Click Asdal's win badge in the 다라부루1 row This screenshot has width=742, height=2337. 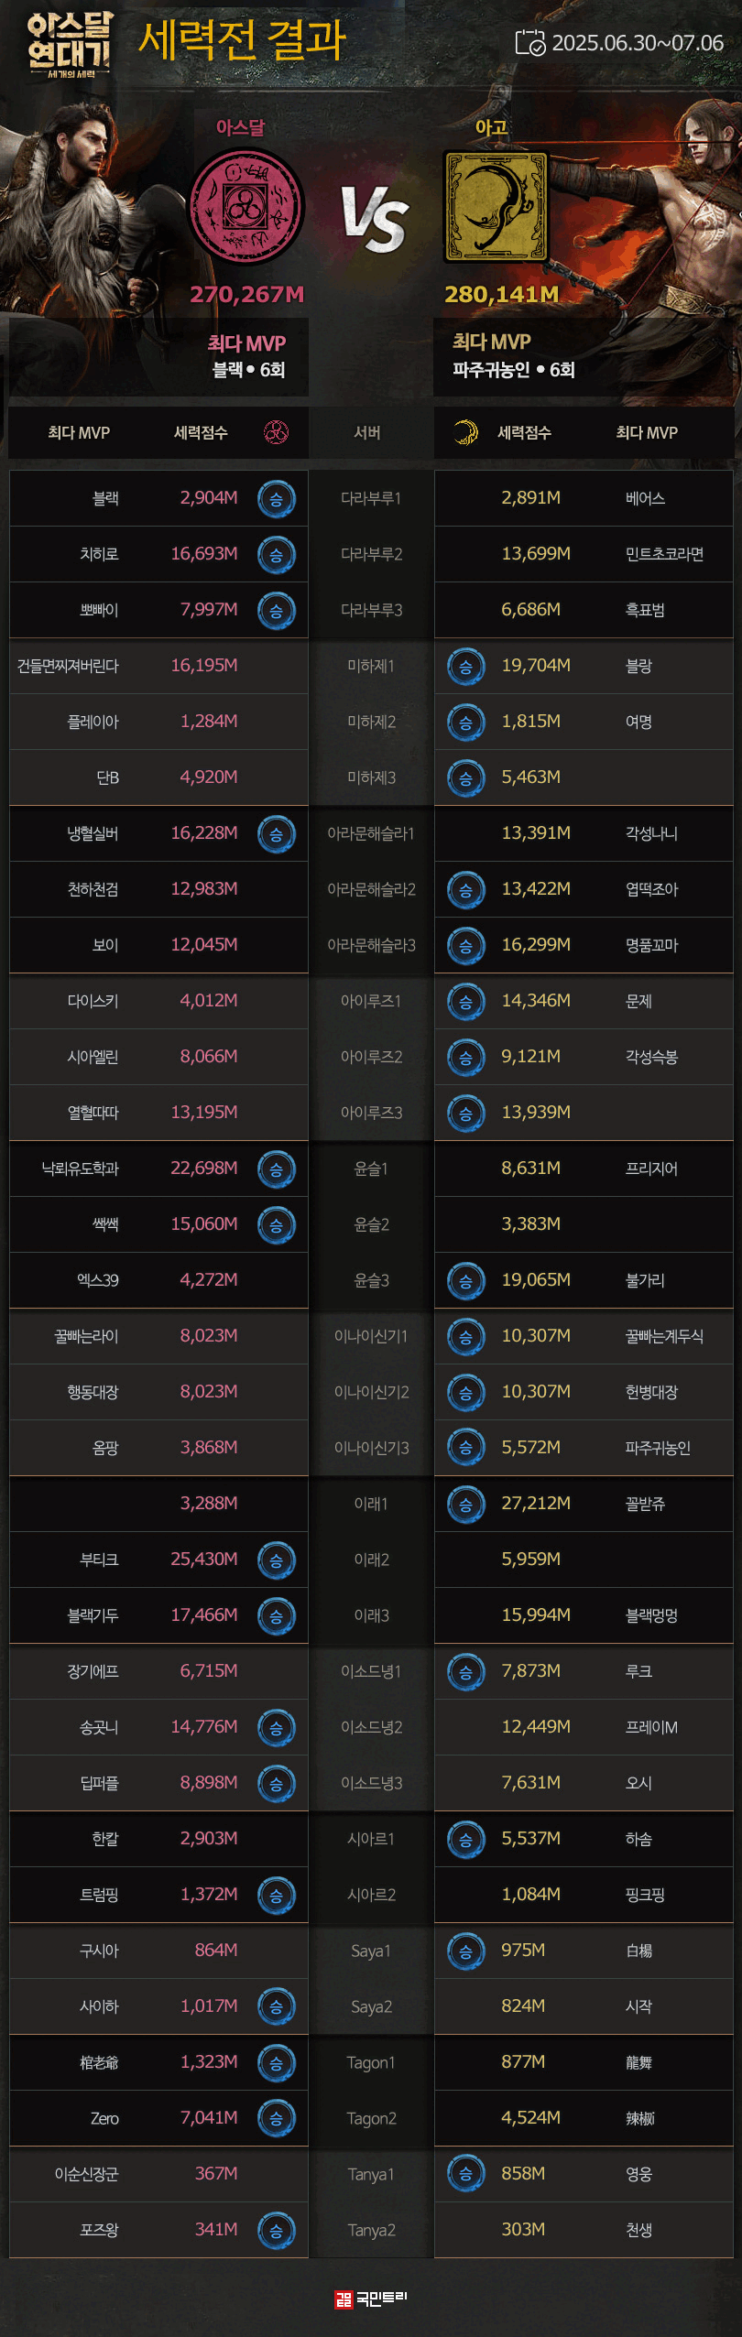click(276, 499)
